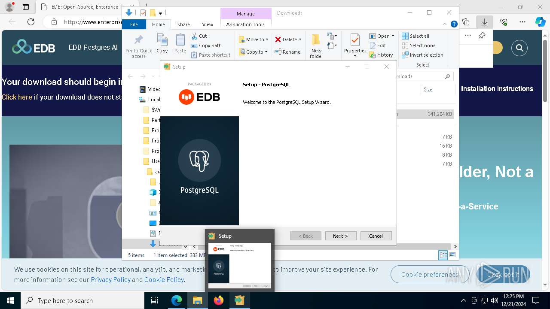Click the Copy icon in Explorer ribbon
550x309 pixels.
[162, 40]
